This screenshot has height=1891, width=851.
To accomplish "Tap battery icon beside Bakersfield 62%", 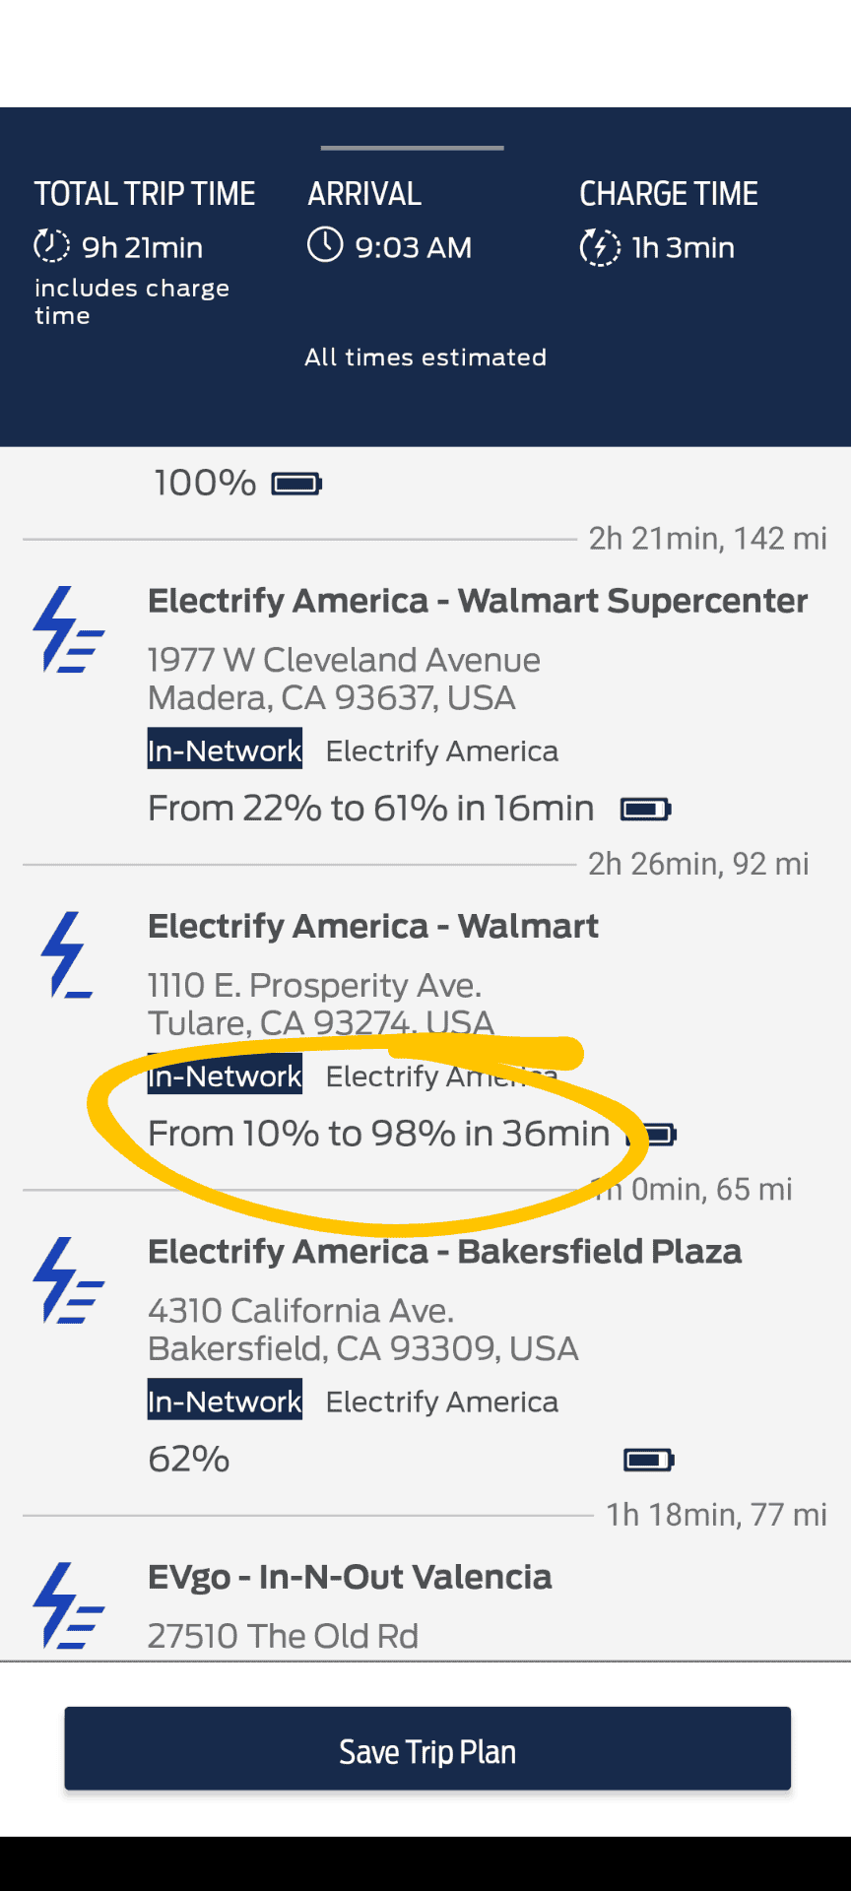I will click(648, 1460).
